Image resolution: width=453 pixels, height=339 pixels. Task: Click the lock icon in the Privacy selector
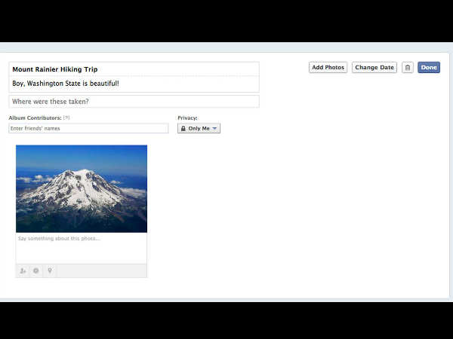pyautogui.click(x=183, y=128)
